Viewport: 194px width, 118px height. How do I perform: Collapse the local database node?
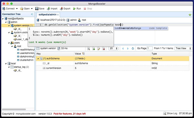click(x=6, y=64)
